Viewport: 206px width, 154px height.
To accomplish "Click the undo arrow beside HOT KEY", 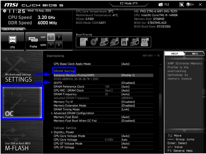I will coord(158,56).
